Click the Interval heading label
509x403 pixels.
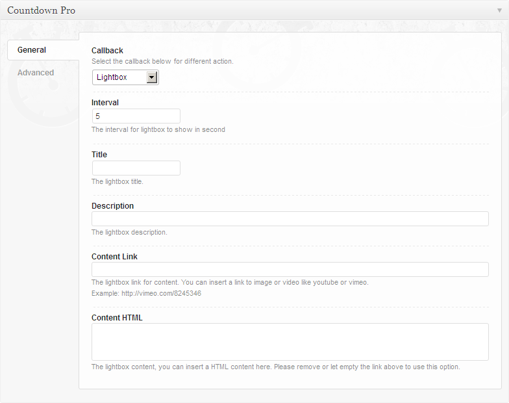point(105,103)
